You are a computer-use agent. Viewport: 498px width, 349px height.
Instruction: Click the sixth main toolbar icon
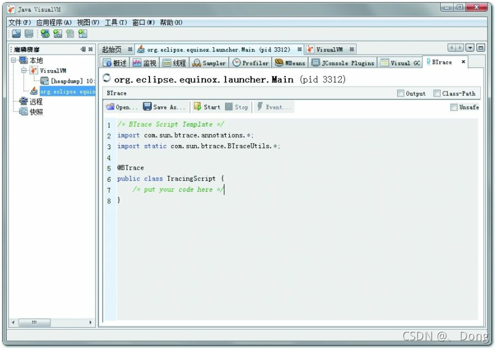click(x=83, y=34)
